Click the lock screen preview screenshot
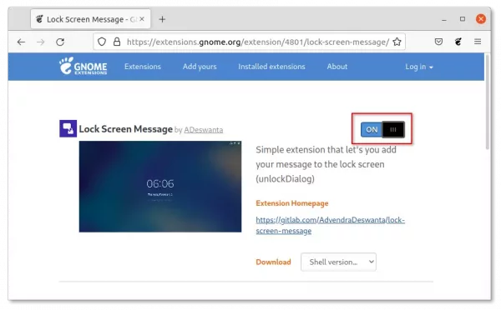 pyautogui.click(x=160, y=187)
